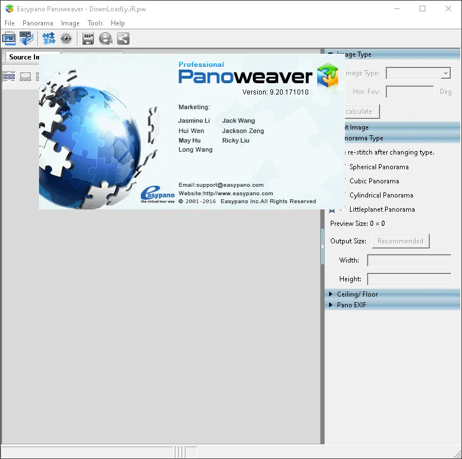Collapse the right panel using the splitter arrow
462x459 pixels.
pyautogui.click(x=323, y=246)
